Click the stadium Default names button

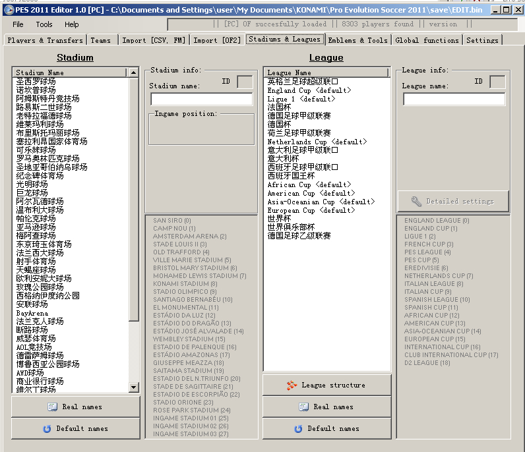coord(76,428)
